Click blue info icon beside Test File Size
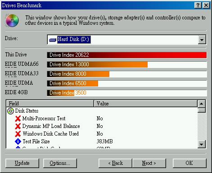The width and height of the screenshot is (212, 173). point(18,141)
